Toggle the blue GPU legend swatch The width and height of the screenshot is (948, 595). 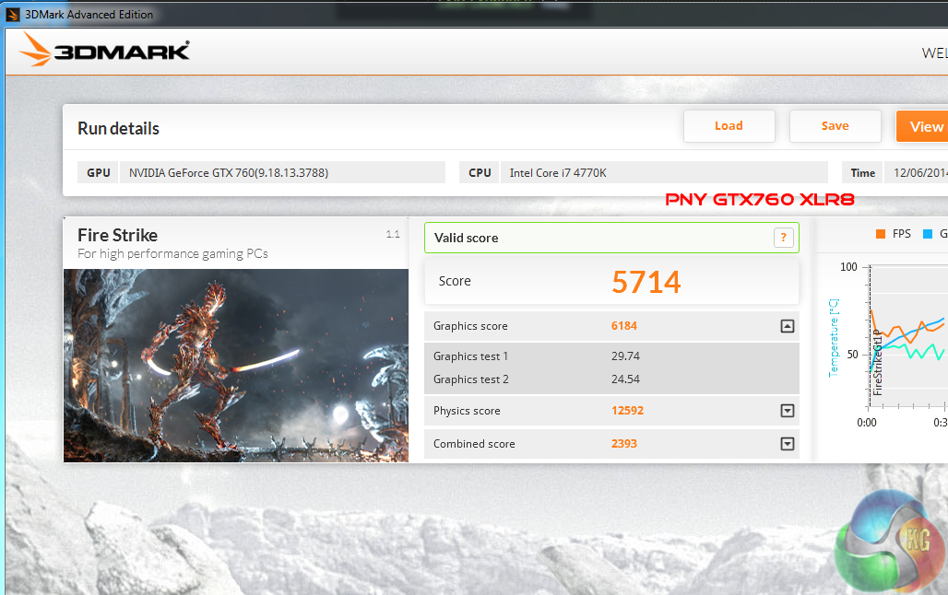(x=928, y=234)
